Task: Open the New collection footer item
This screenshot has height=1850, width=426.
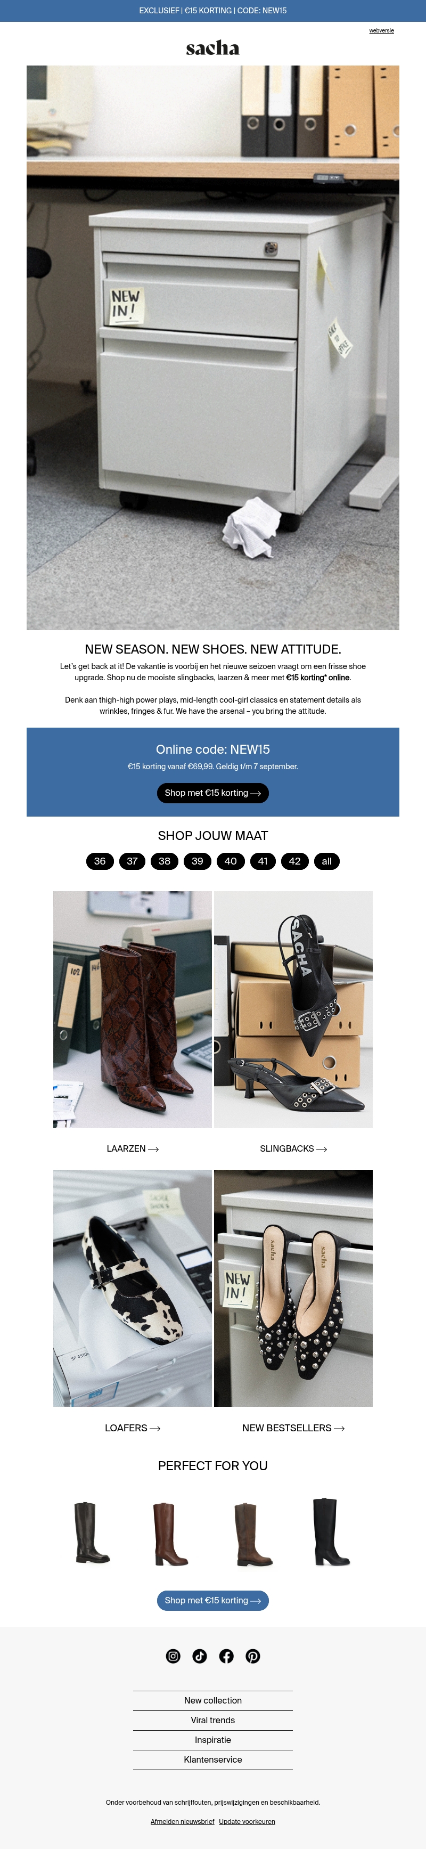Action: pos(212,1700)
